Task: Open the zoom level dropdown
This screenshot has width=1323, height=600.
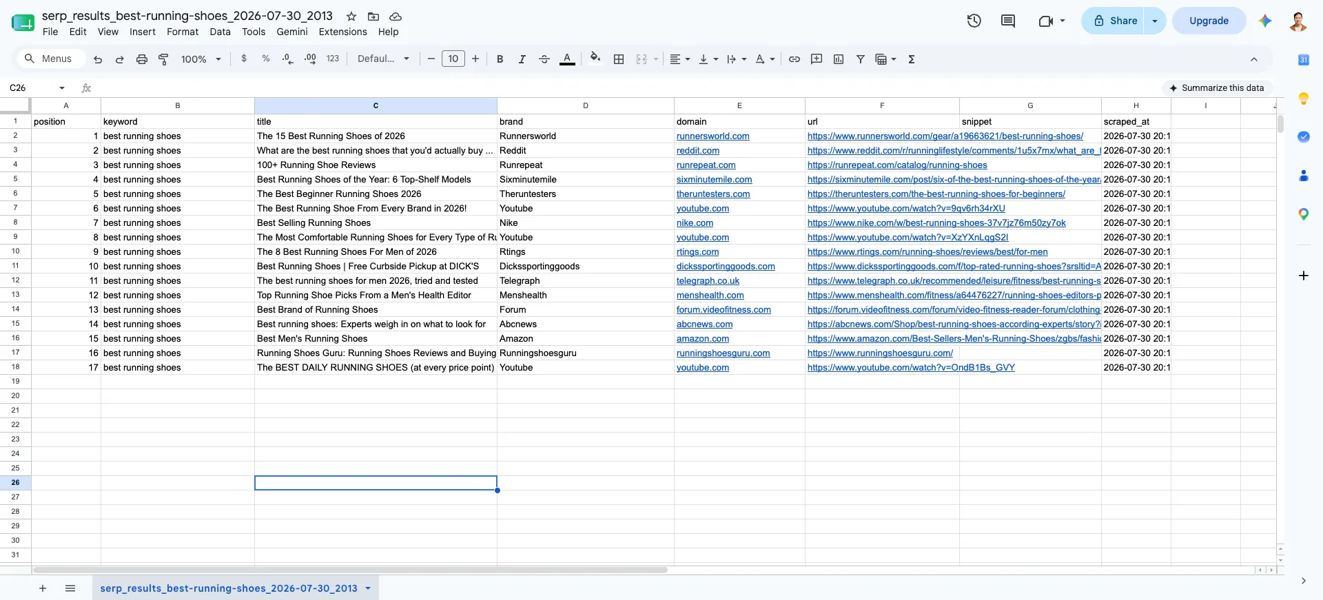Action: point(201,59)
